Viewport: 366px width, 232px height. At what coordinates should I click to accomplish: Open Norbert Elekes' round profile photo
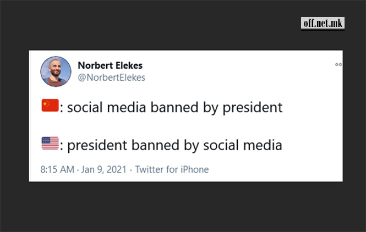[56, 71]
